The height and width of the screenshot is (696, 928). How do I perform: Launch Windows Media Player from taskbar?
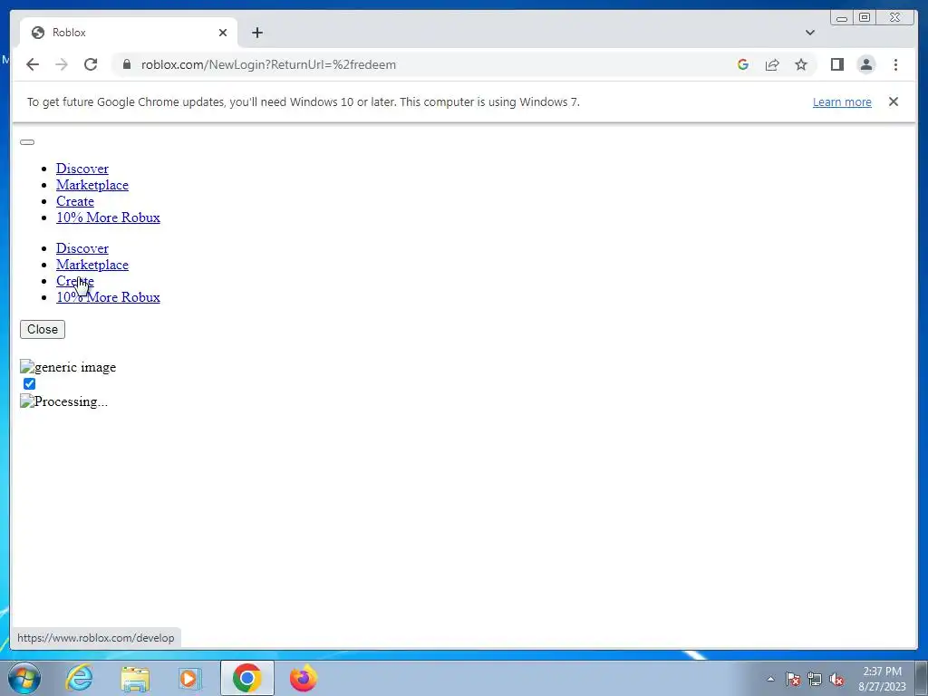pos(190,678)
